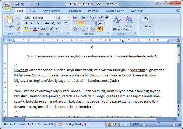The height and width of the screenshot is (129, 183).
Task: Click the Sayfa: 1 / 1 indicator
Action: pos(26,124)
